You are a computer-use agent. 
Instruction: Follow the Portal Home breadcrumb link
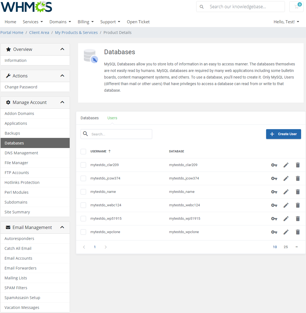[x=12, y=33]
